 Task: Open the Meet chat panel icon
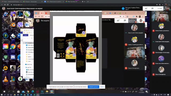pos(152,8)
